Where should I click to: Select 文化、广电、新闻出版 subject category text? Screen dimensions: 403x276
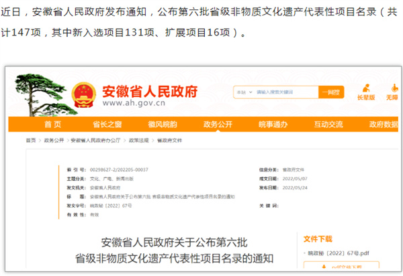coord(111,179)
